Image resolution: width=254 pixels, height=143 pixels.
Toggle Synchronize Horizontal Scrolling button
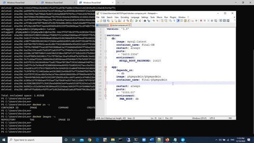click(166, 21)
